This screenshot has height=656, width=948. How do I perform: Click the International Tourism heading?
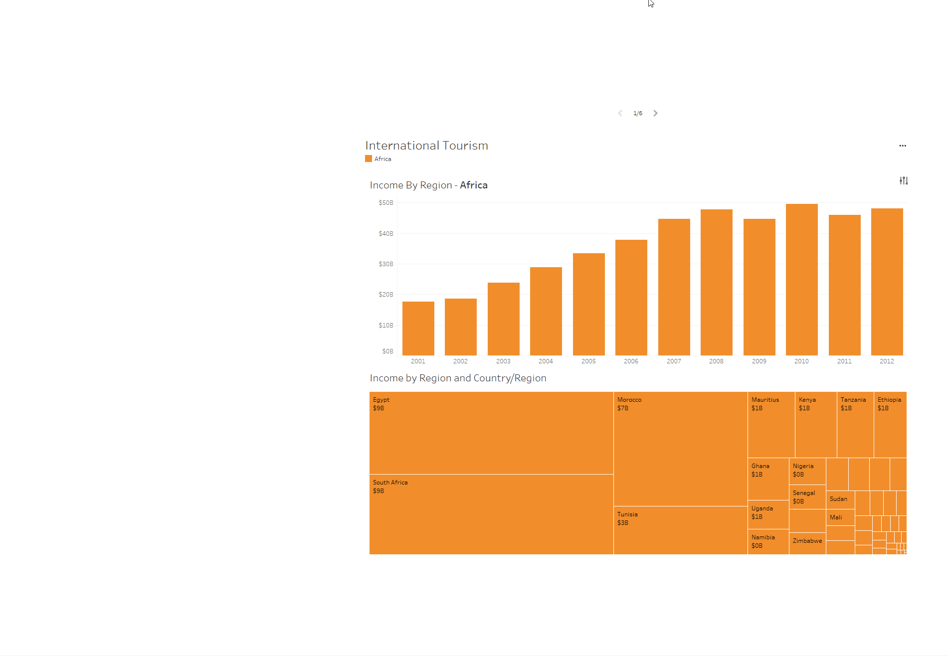point(426,145)
